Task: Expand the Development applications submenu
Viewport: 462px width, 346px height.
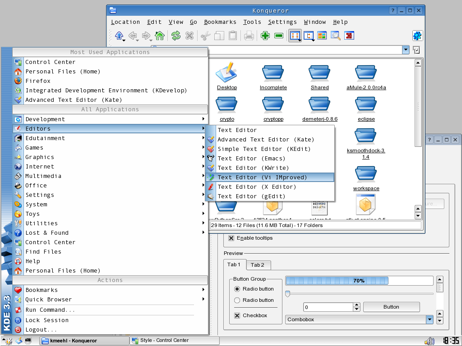Action: click(110, 119)
